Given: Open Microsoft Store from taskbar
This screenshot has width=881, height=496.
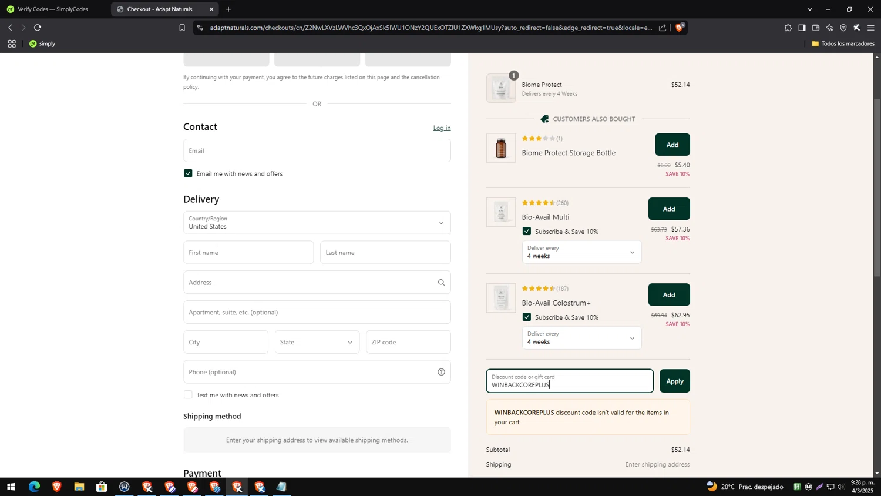Looking at the screenshot, I should [x=102, y=487].
